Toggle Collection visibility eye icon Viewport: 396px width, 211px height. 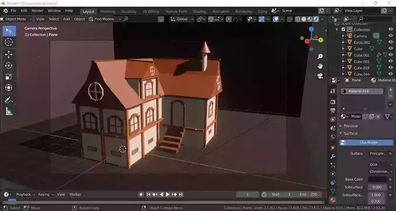tap(391, 29)
